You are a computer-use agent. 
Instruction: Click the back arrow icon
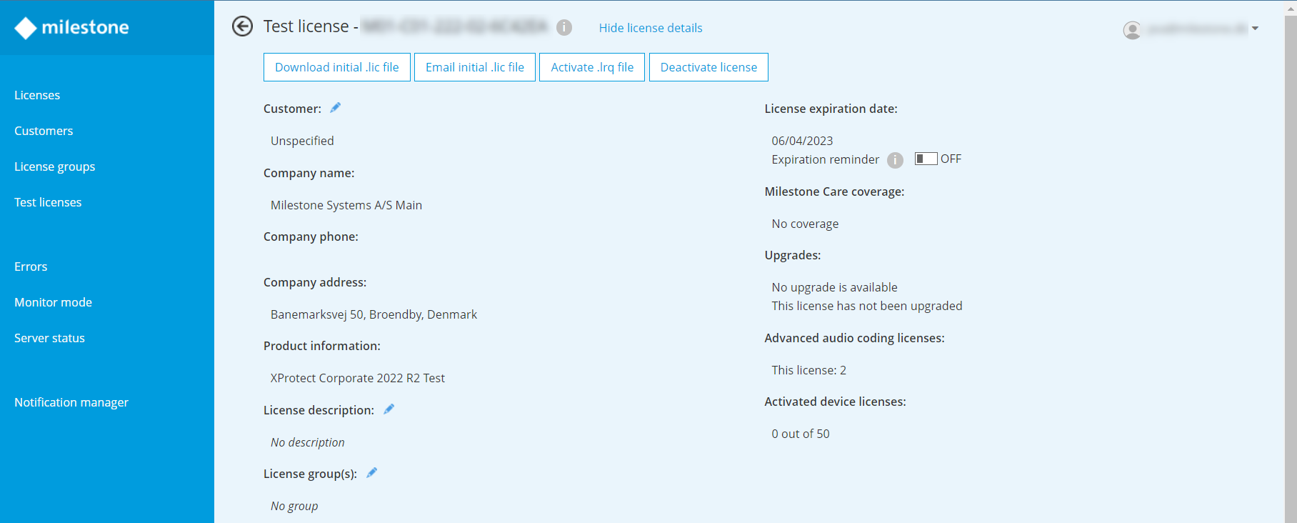click(x=243, y=26)
